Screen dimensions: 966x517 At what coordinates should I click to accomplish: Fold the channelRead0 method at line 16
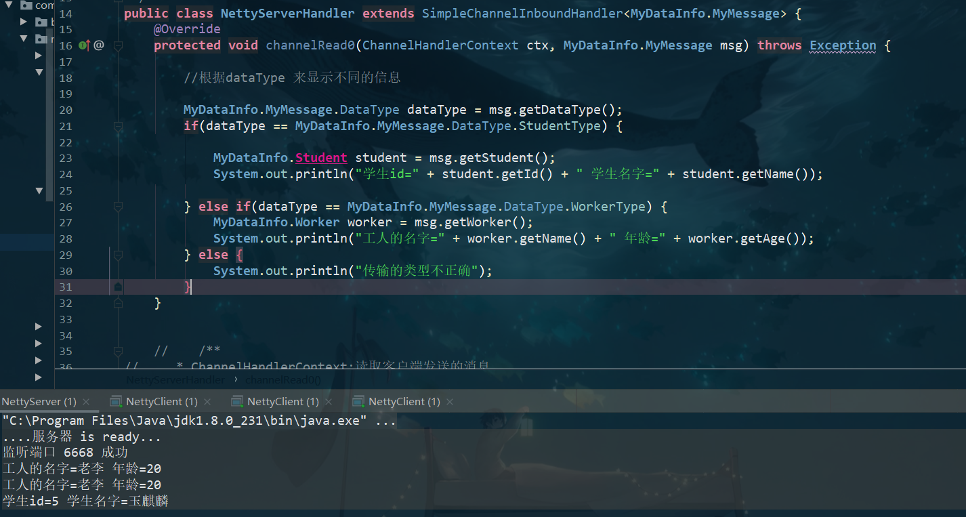(118, 45)
